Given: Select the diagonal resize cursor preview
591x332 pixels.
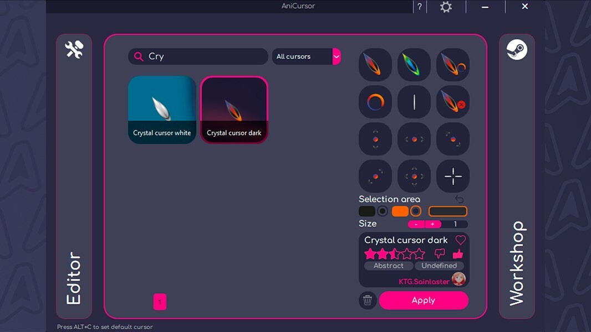Looking at the screenshot, I should pos(453,139).
